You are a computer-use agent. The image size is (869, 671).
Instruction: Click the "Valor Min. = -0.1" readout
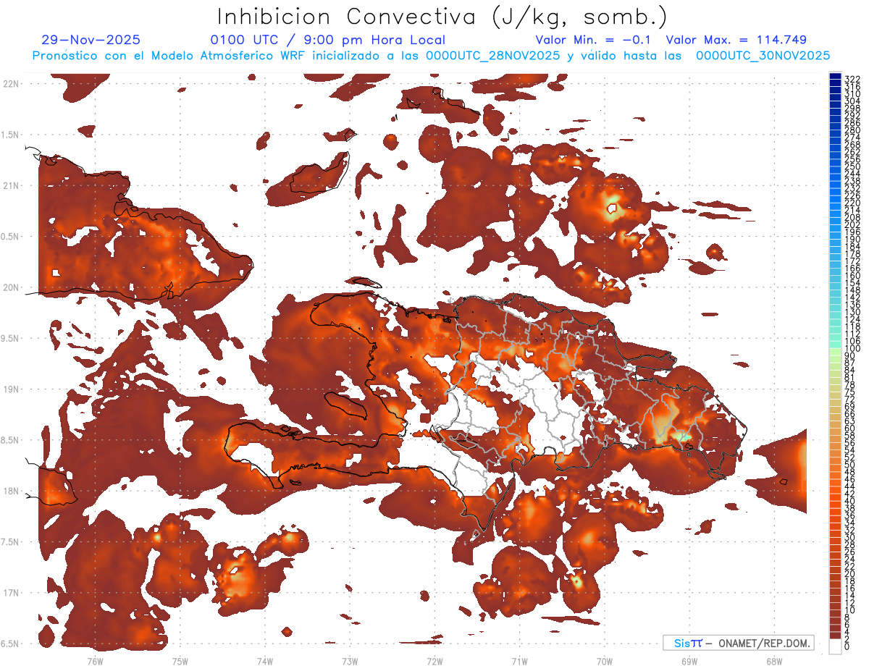pyautogui.click(x=593, y=40)
